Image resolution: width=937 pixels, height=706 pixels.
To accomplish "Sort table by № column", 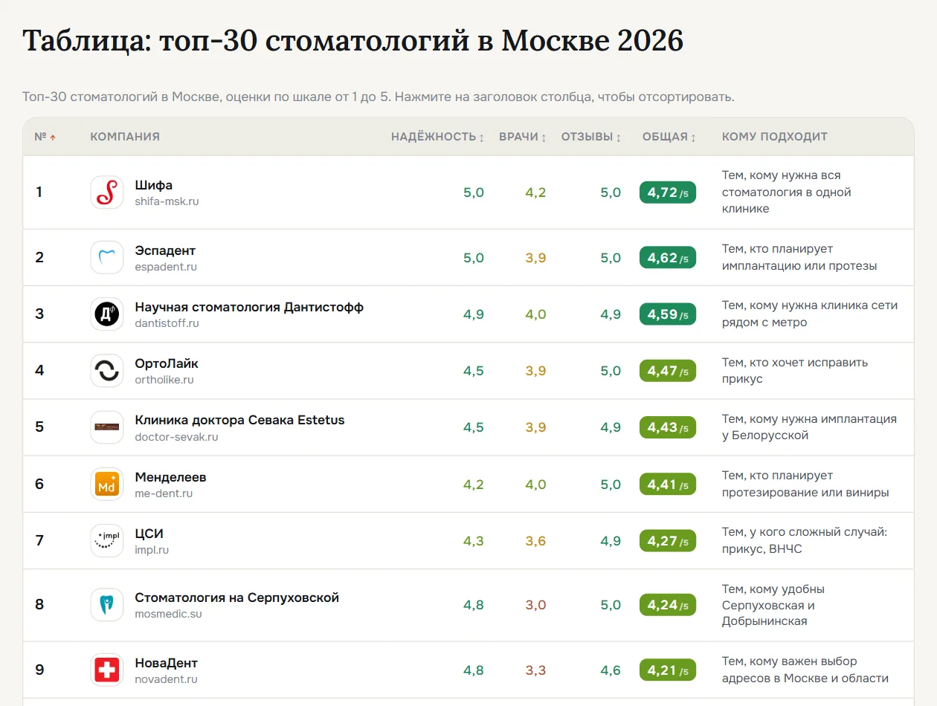I will pyautogui.click(x=45, y=137).
